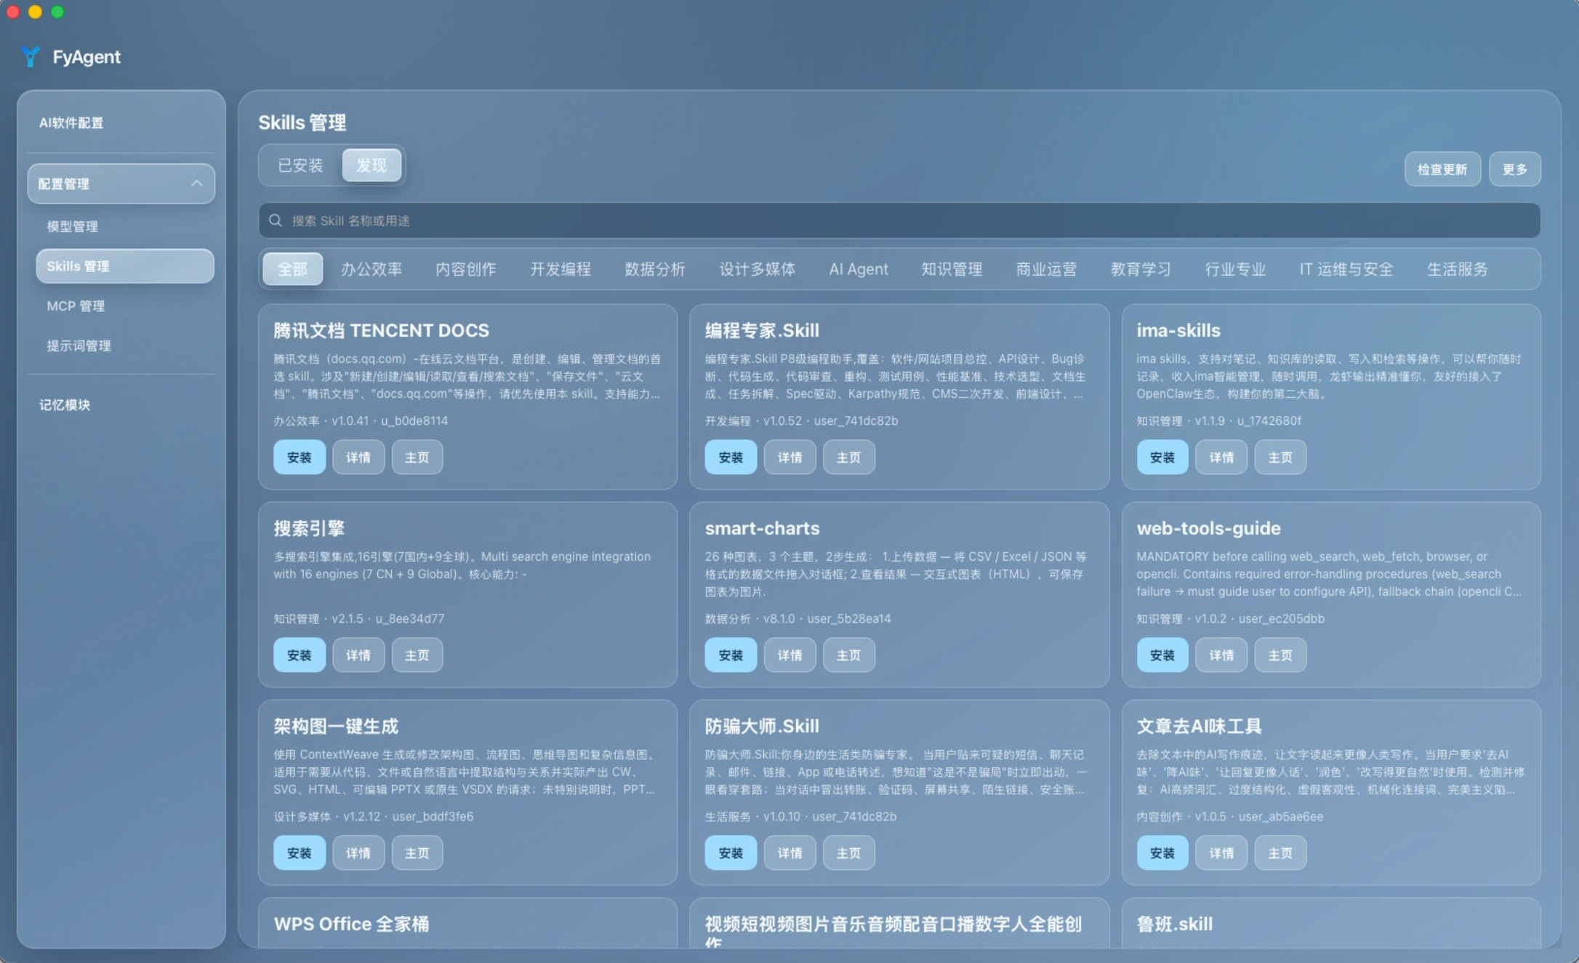This screenshot has width=1579, height=963.
Task: Select the 教育学习 category filter
Action: coord(1141,269)
